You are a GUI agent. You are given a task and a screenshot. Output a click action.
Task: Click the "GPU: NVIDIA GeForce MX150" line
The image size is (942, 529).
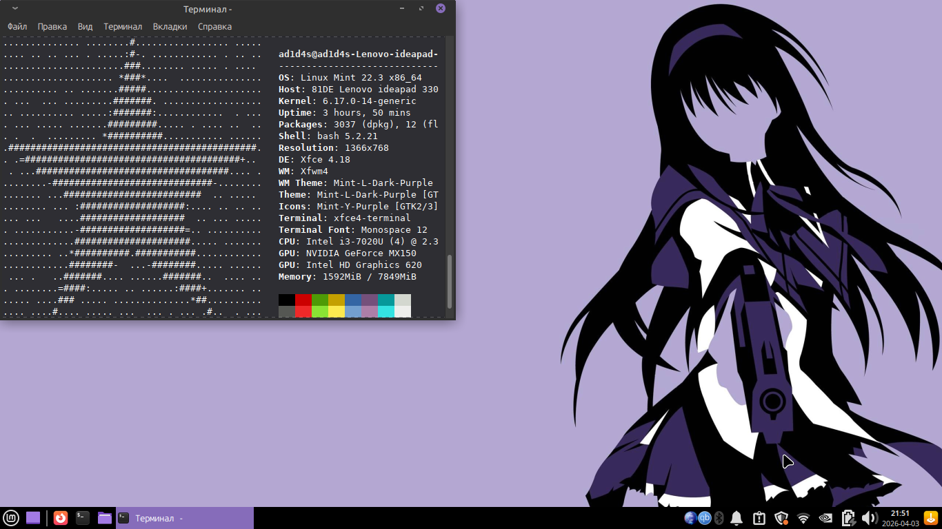pos(348,253)
